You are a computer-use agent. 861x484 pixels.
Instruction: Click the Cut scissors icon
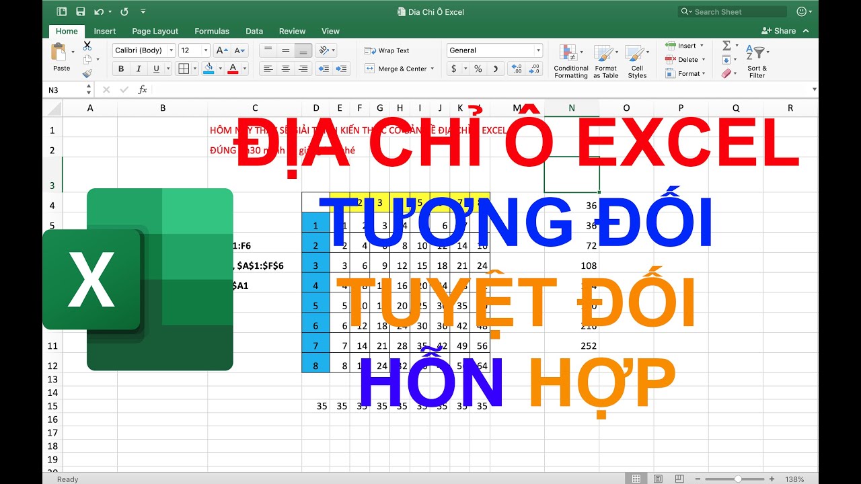[87, 46]
